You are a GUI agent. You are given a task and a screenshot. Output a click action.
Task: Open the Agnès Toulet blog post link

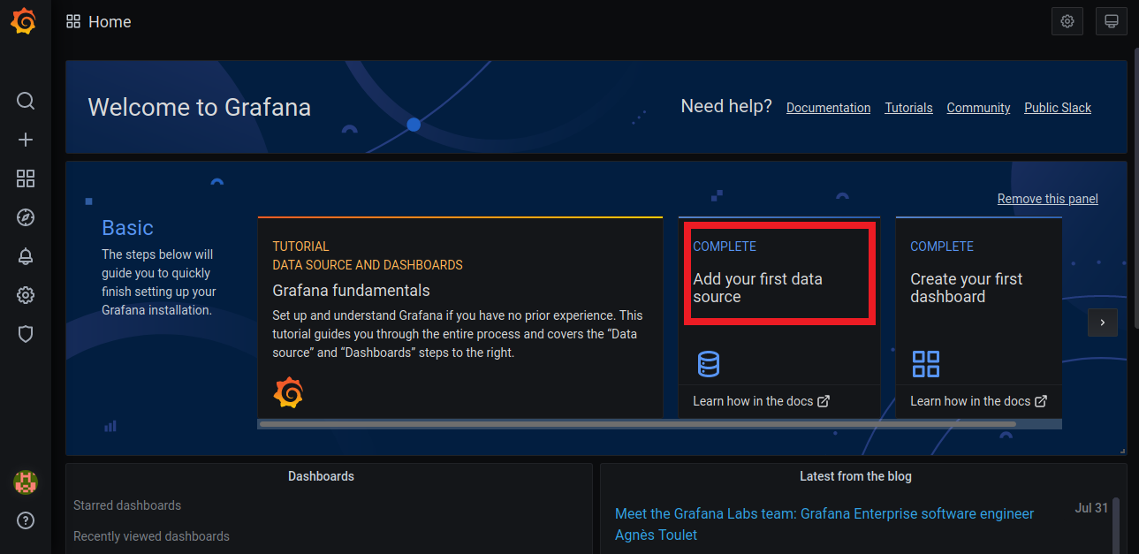pyautogui.click(x=824, y=524)
